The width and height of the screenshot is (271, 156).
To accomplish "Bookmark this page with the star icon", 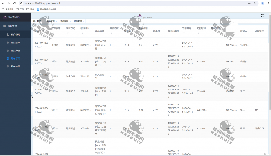I will click(255, 3).
